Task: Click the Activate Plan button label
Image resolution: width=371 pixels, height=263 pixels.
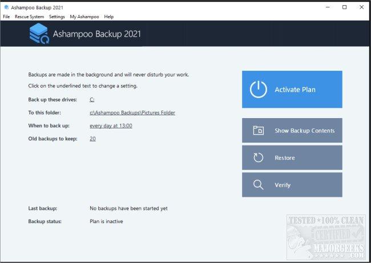Action: [295, 90]
